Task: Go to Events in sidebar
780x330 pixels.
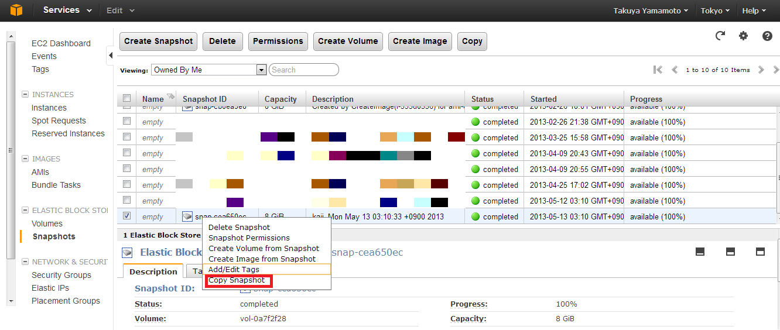Action: (44, 56)
